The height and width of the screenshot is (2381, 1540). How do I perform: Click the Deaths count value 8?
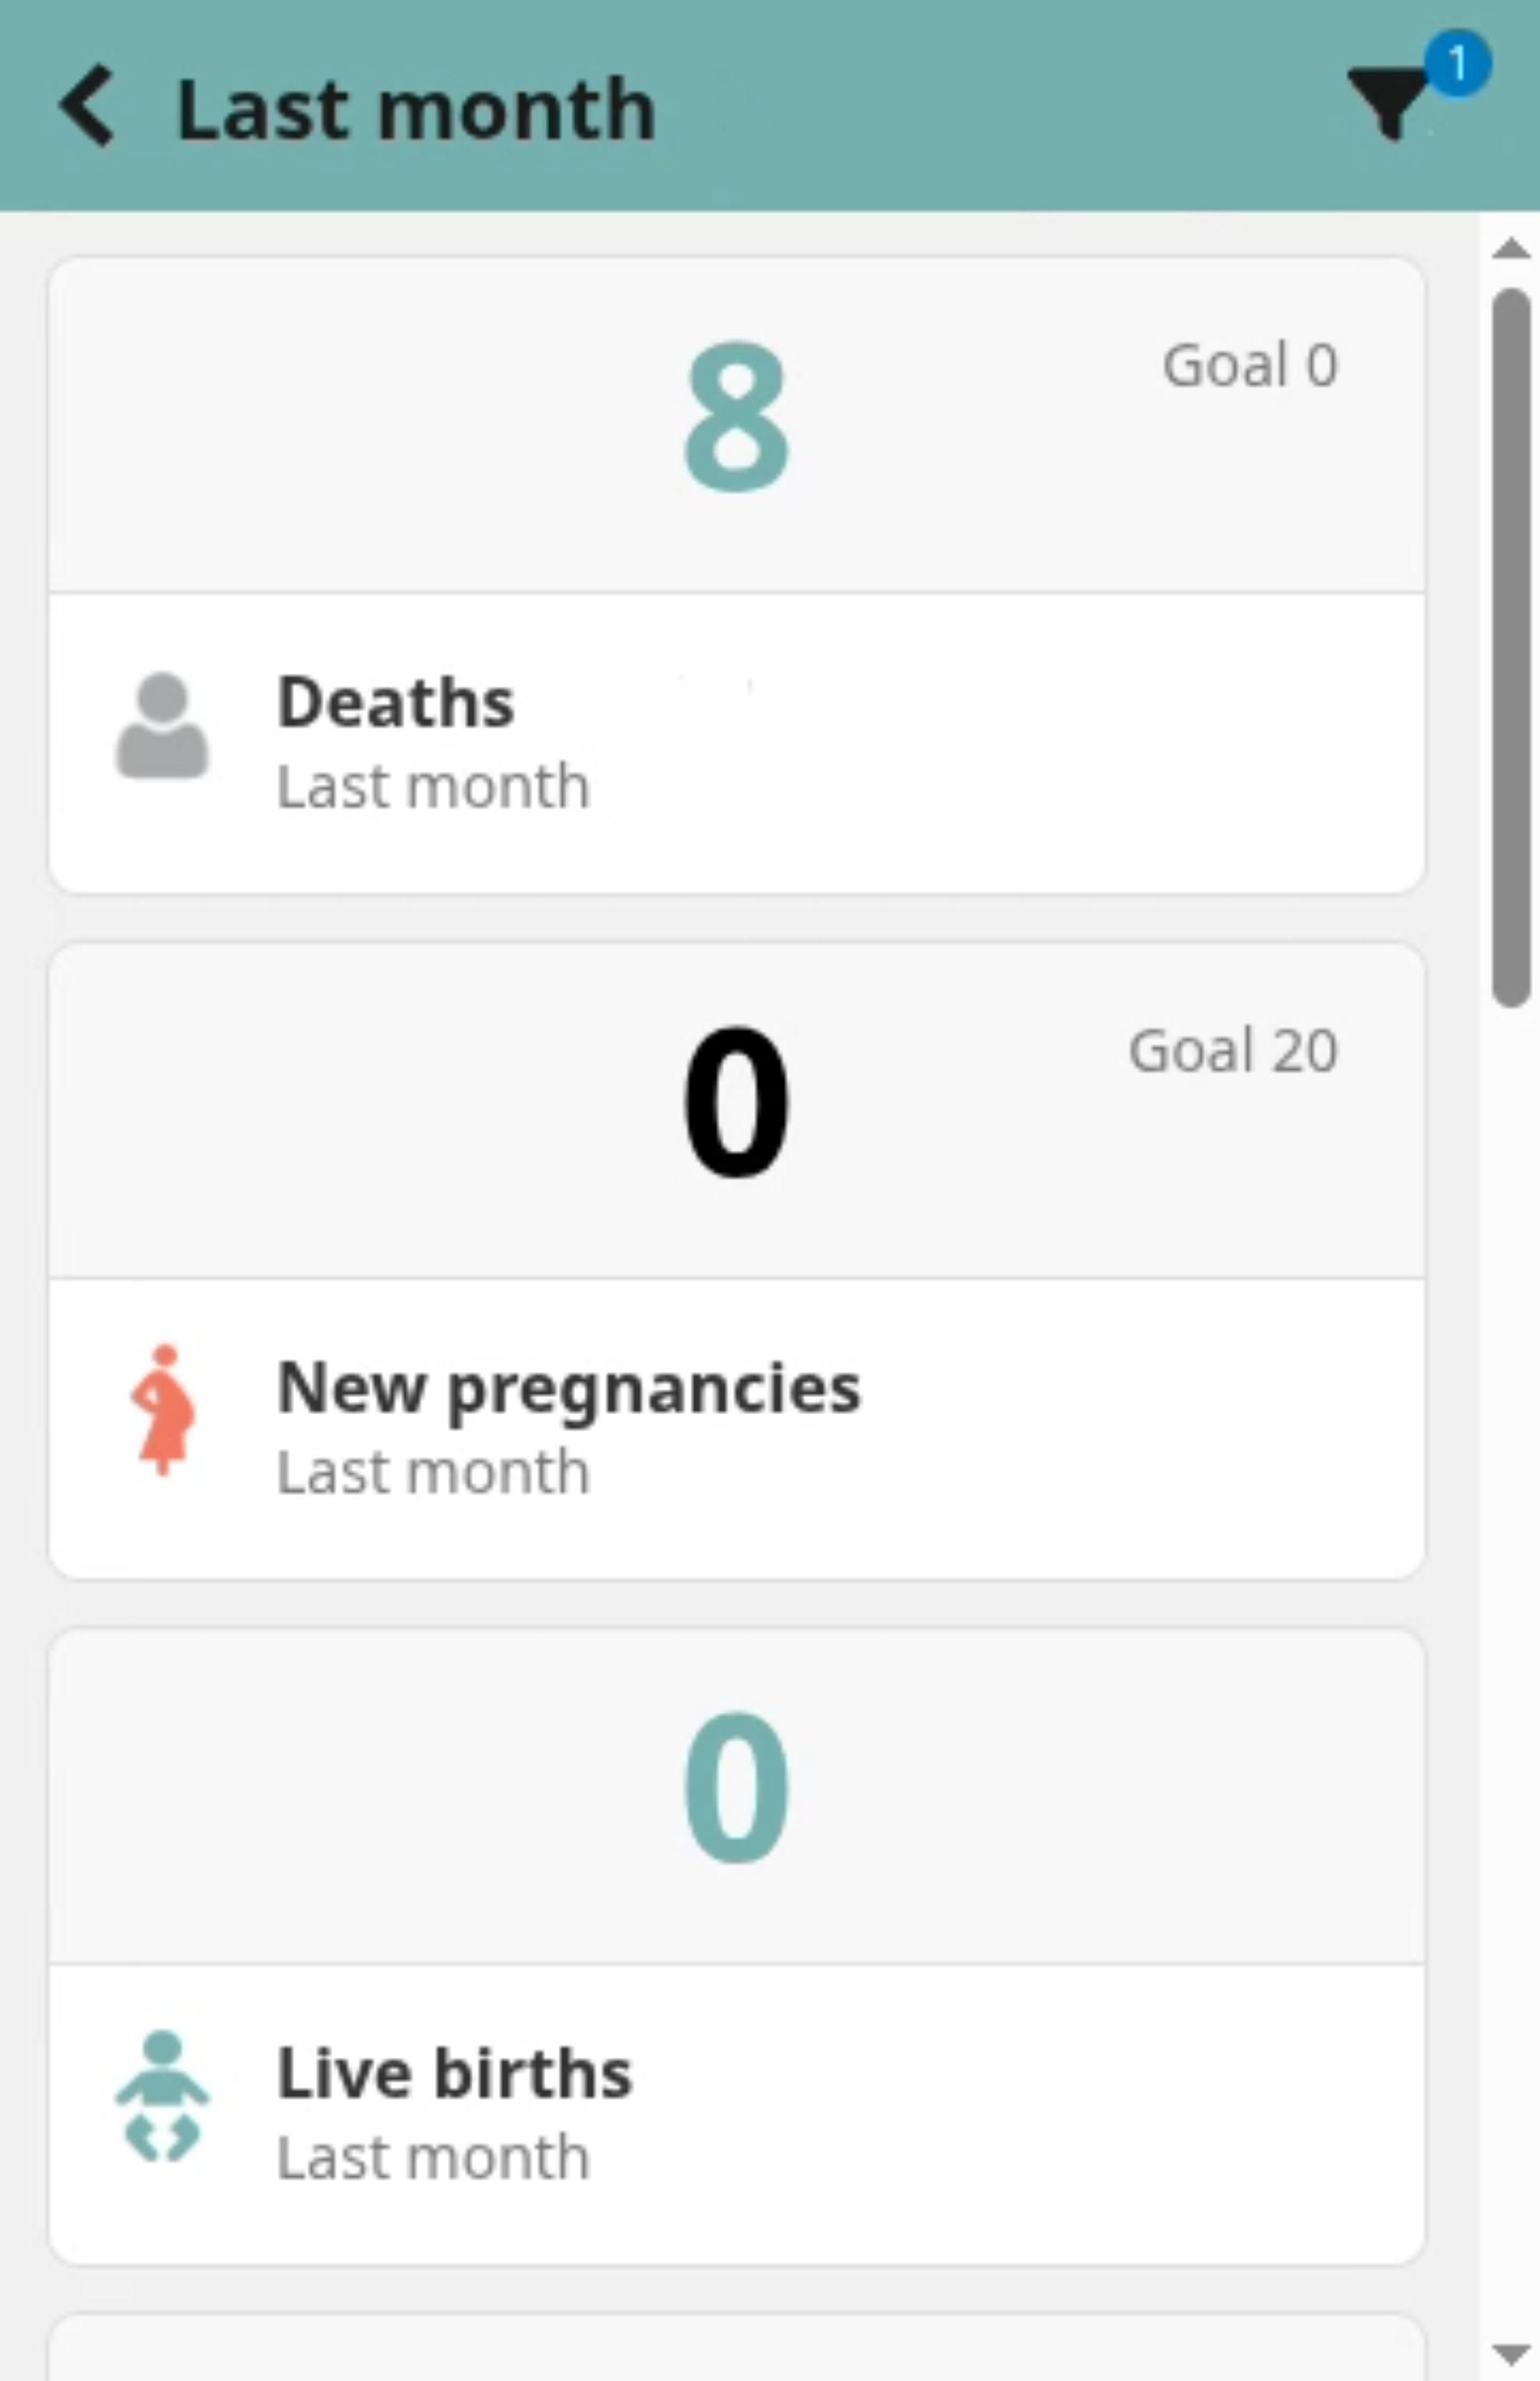pyautogui.click(x=737, y=417)
